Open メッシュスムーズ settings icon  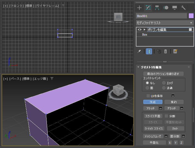(166, 136)
